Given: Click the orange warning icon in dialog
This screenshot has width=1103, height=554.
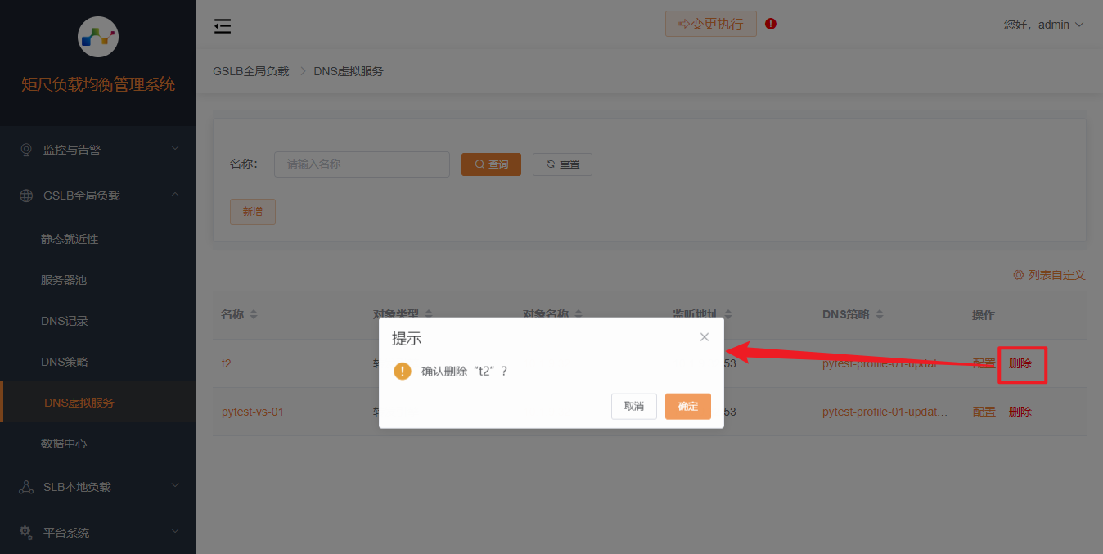Looking at the screenshot, I should pos(403,372).
